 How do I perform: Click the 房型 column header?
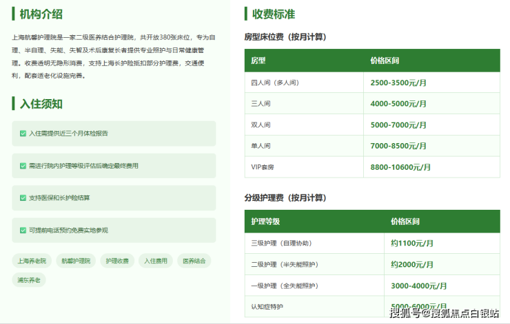click(258, 61)
